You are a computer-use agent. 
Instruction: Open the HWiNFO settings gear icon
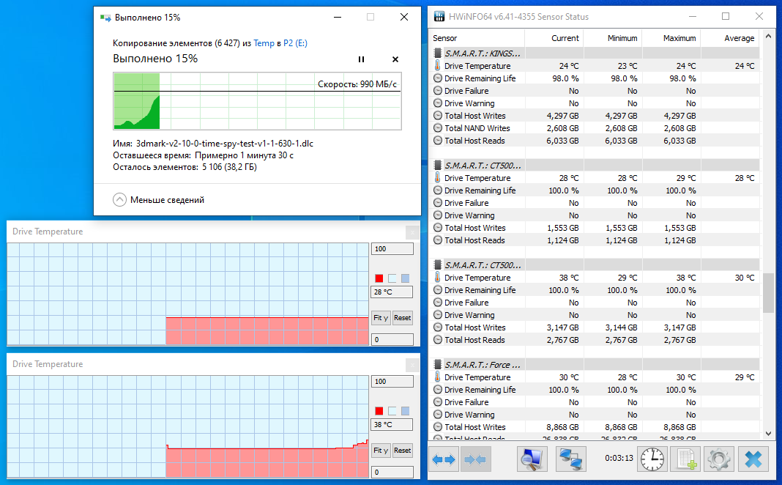718,459
